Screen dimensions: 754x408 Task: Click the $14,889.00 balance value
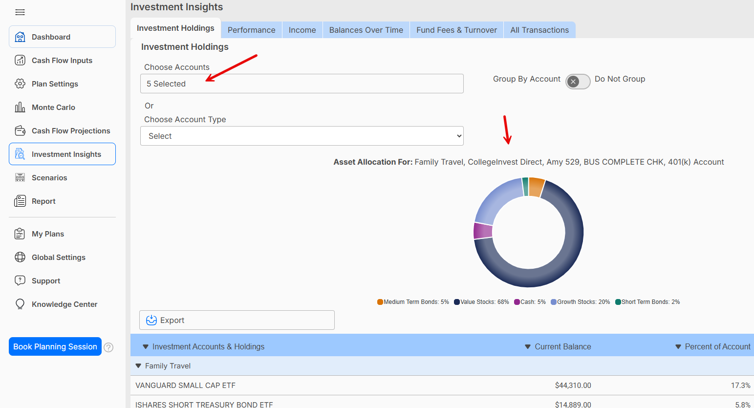(x=573, y=405)
